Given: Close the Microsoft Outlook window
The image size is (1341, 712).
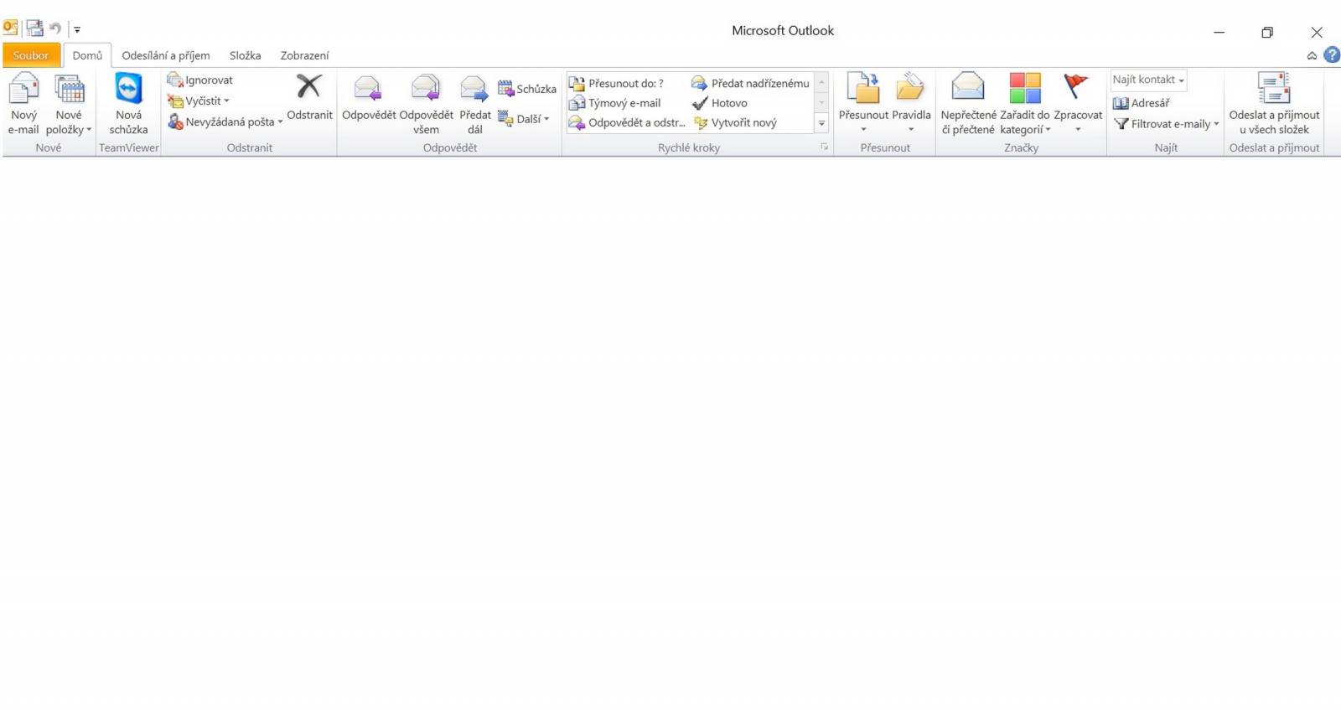Looking at the screenshot, I should click(x=1317, y=32).
